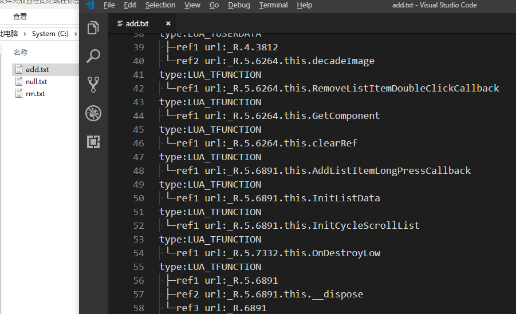Image resolution: width=516 pixels, height=314 pixels.
Task: Click line number 42 in the gutter
Action: click(139, 89)
